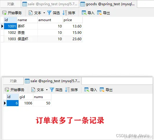This screenshot has height=140, width=154.
Task: Click the nums column header
Action: click(42, 97)
